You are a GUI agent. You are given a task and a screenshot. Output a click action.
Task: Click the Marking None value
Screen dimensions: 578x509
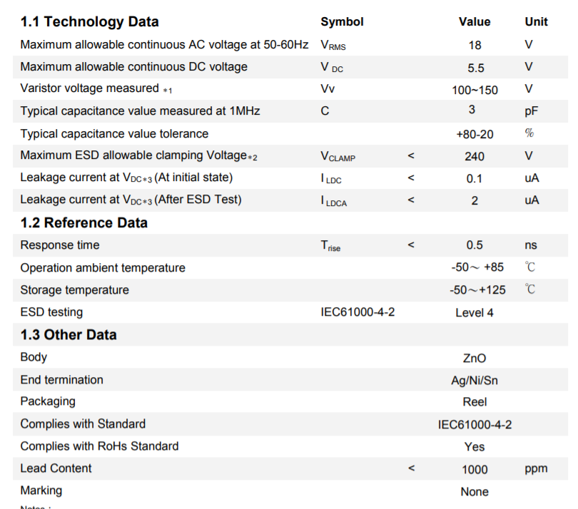coord(475,491)
